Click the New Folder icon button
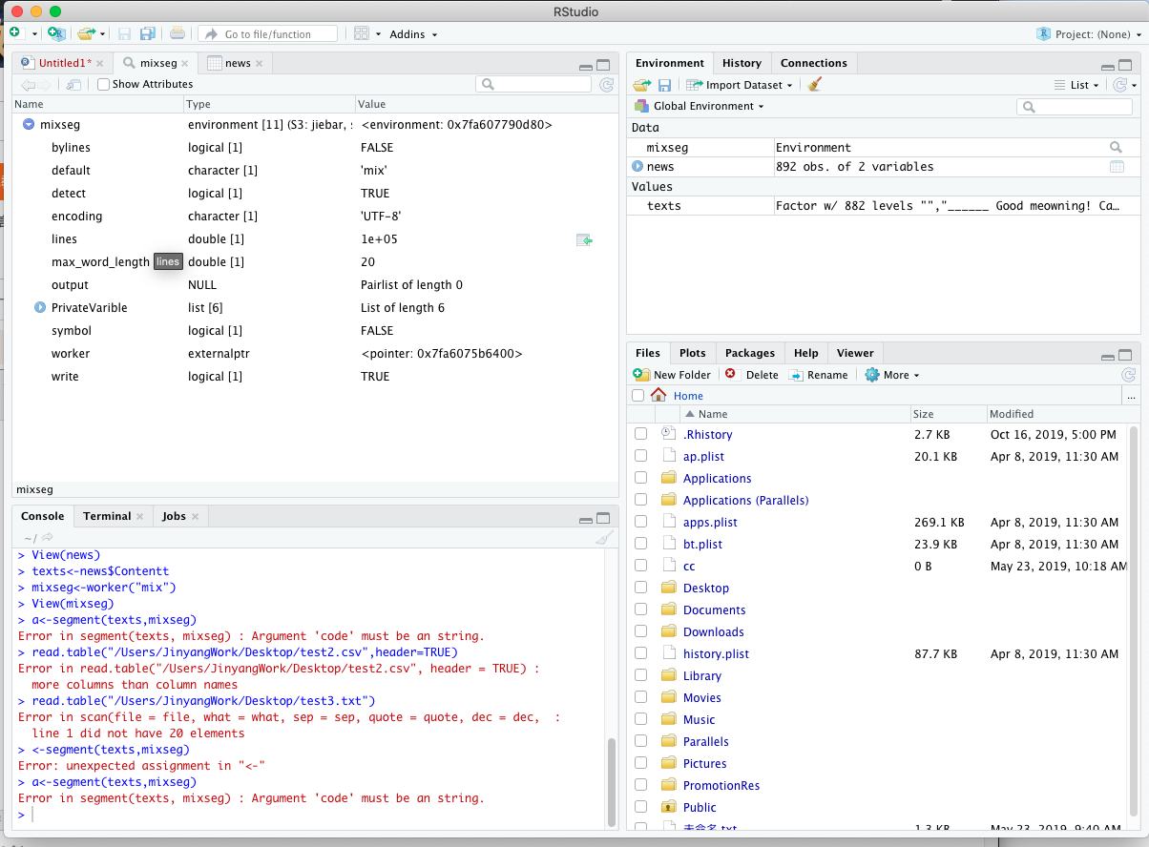 pos(642,375)
